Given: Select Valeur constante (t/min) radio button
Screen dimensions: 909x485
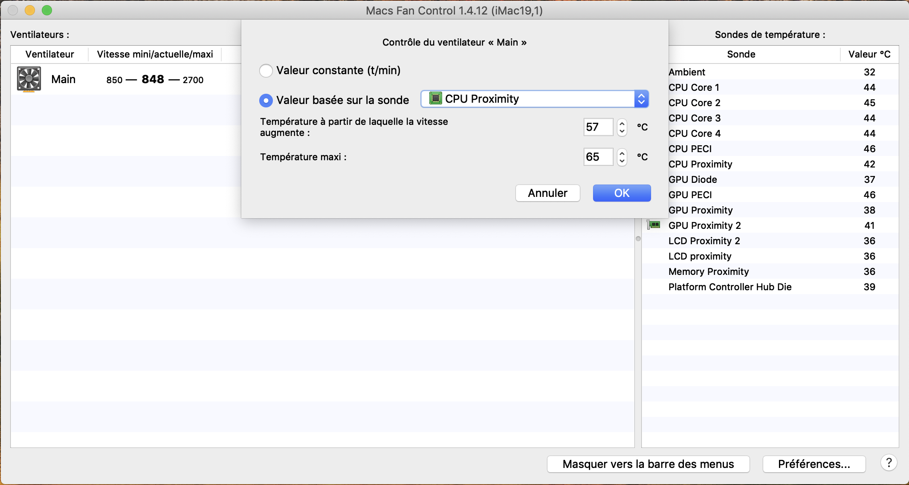Looking at the screenshot, I should (x=266, y=71).
